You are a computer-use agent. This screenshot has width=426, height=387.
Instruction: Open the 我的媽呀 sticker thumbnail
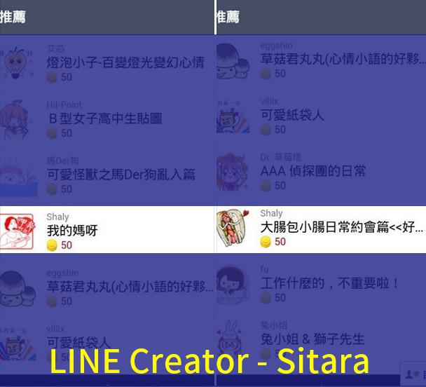click(x=18, y=231)
